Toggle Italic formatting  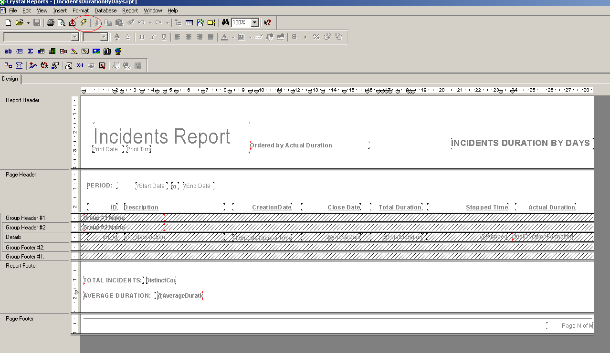coord(153,37)
